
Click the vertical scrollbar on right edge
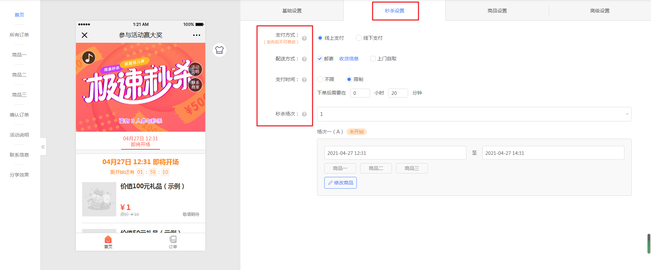coord(649,243)
